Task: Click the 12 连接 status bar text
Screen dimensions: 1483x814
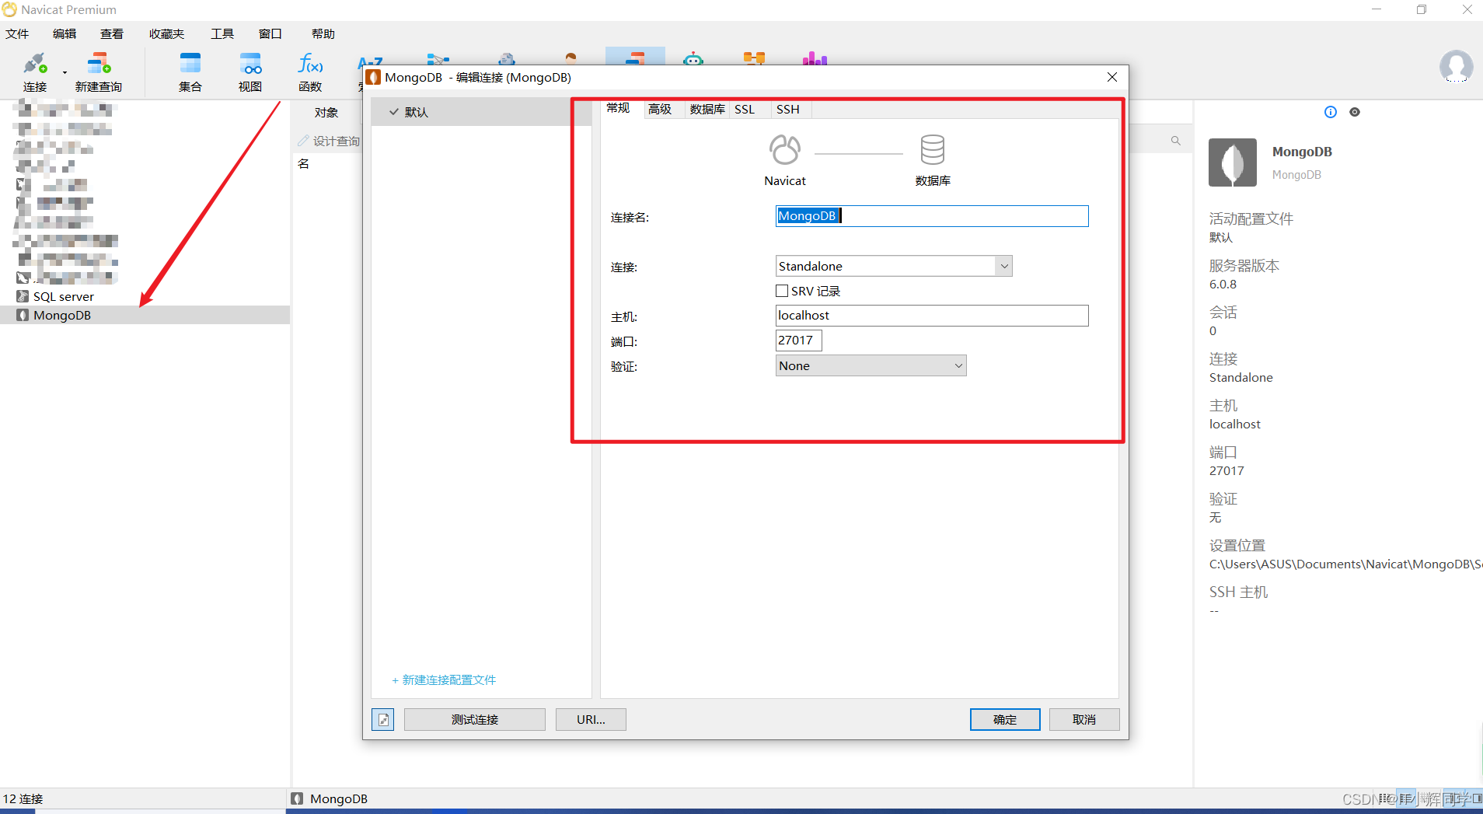Action: 23,798
